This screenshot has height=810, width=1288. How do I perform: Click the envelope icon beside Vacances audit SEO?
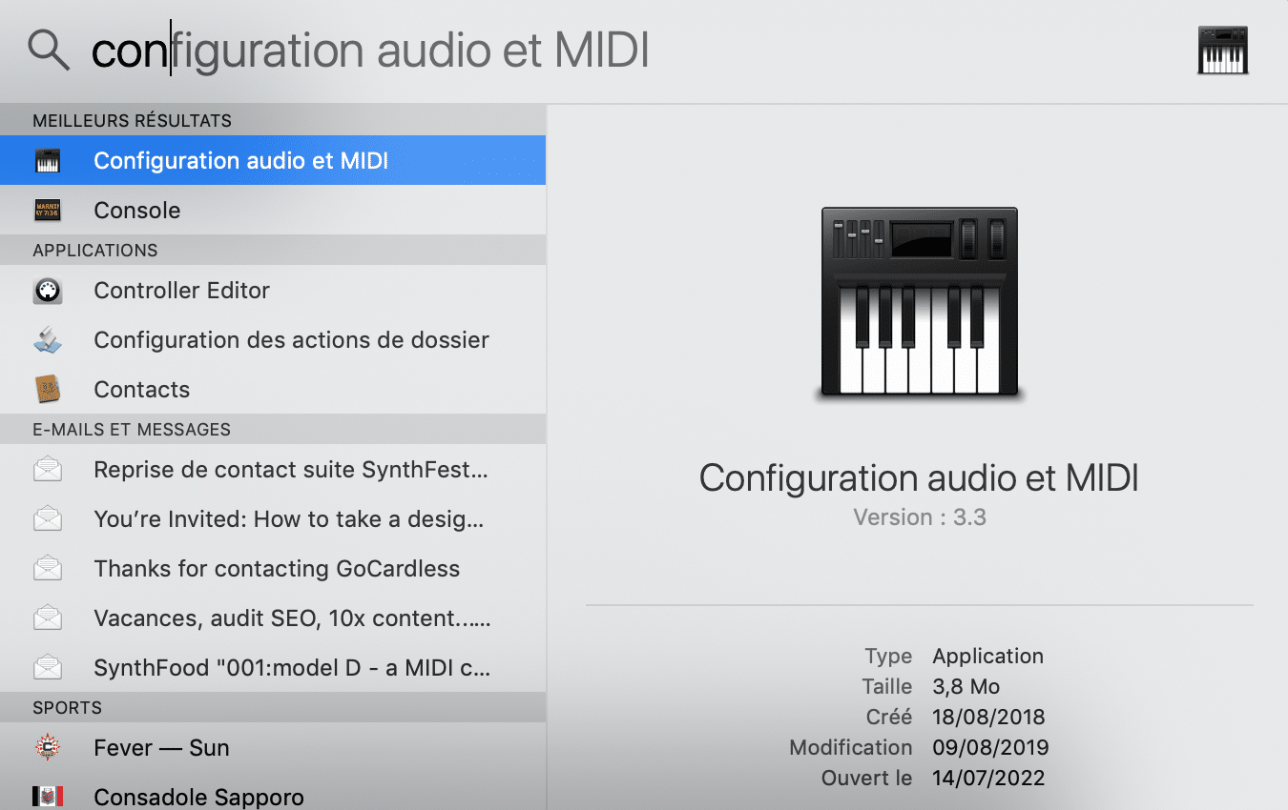pos(48,618)
